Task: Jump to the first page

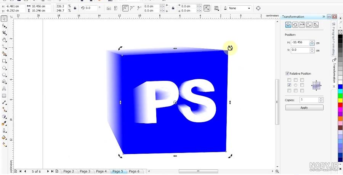Action: pos(20,171)
